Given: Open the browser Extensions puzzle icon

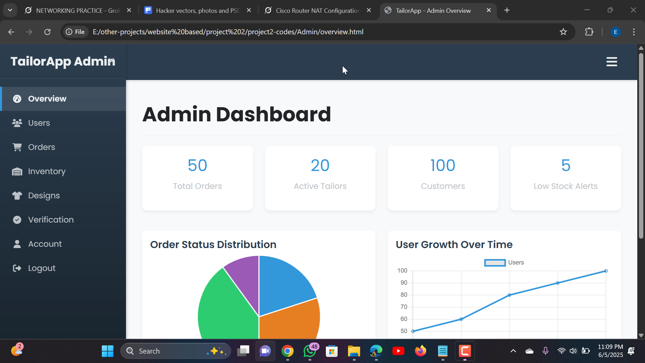Looking at the screenshot, I should click(589, 32).
